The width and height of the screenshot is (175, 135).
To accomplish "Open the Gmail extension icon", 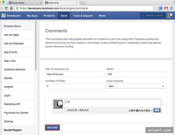I will tap(166, 8).
